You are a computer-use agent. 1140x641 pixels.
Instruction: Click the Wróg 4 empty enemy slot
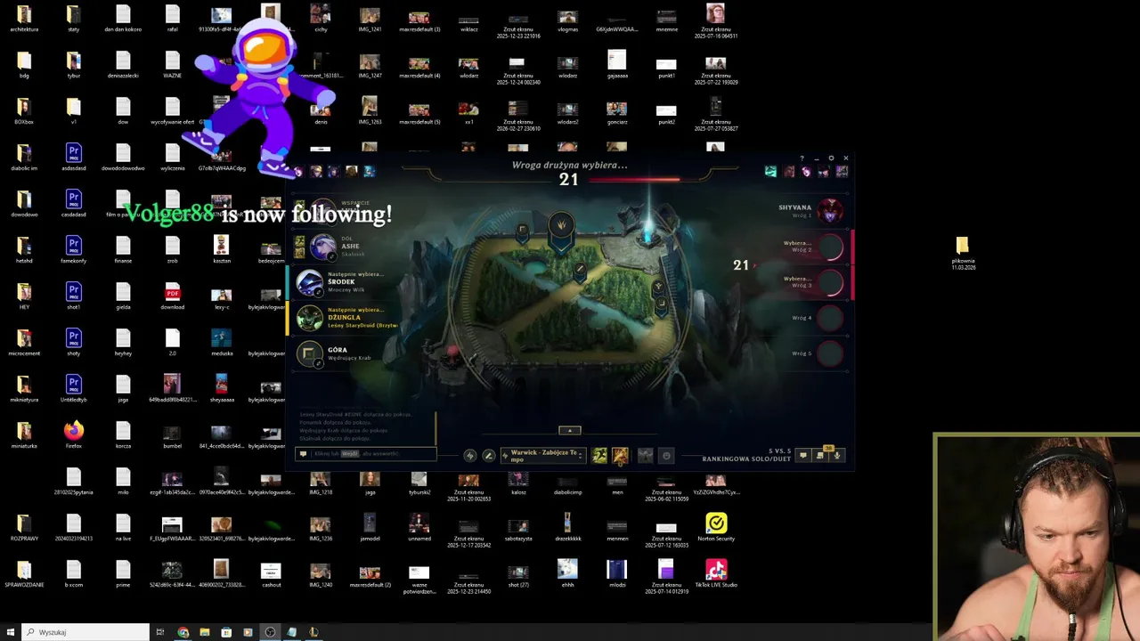tap(830, 317)
